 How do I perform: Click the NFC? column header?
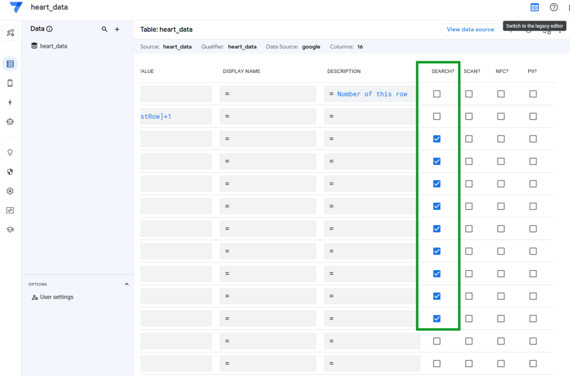pos(502,71)
